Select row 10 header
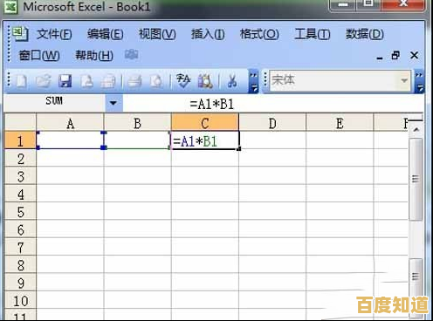433x321 pixels. [x=20, y=300]
